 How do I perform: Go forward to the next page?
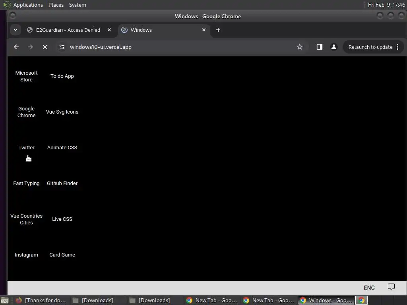[x=30, y=47]
